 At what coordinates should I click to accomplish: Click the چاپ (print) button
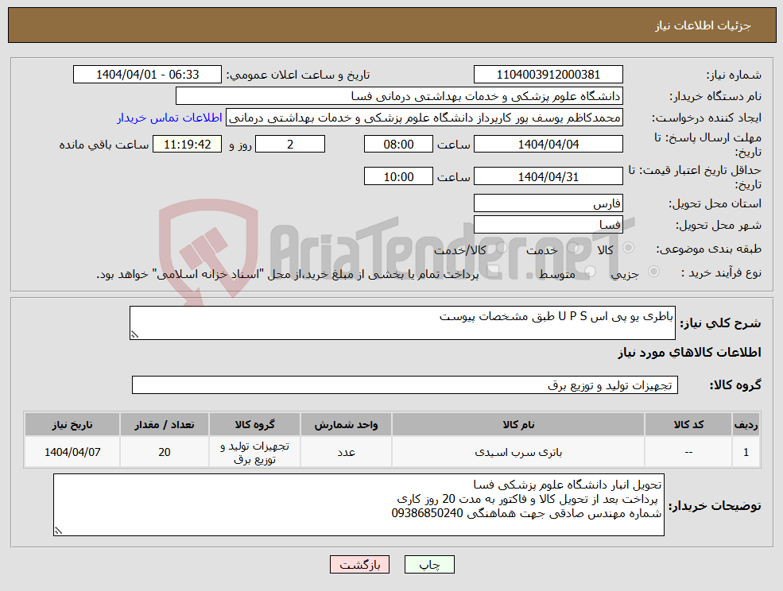pos(429,565)
